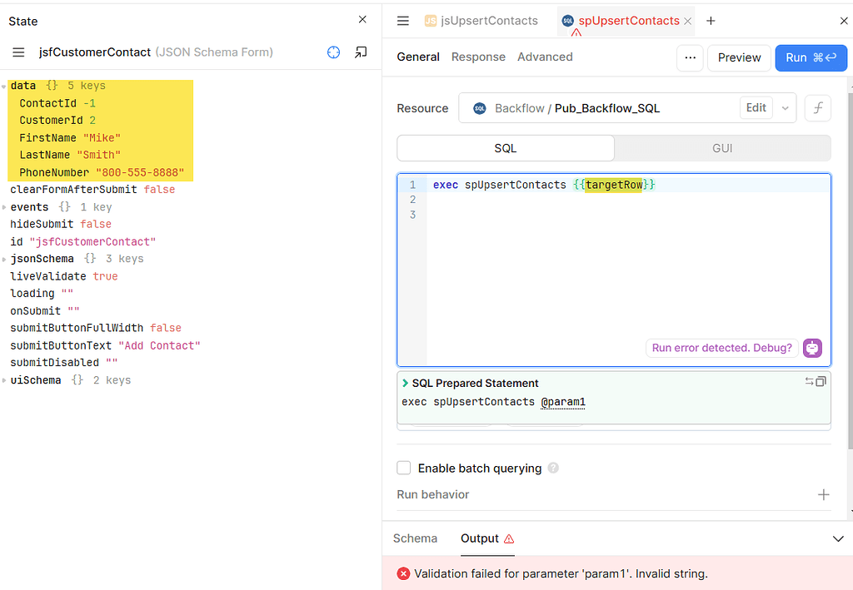
Task: Enable the batch querying checkbox
Action: 404,468
